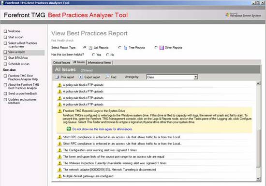266x186 pixels.
Task: Select Other Reports radio button
Action: click(x=156, y=47)
